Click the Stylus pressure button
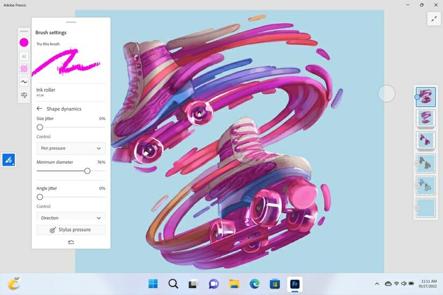 [x=71, y=230]
